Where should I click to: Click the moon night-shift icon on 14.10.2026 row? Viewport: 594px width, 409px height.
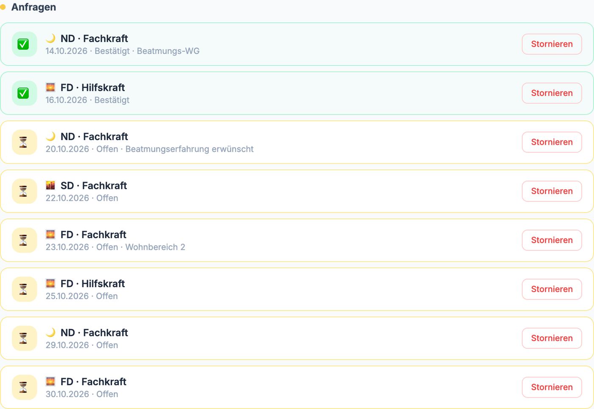pyautogui.click(x=50, y=39)
